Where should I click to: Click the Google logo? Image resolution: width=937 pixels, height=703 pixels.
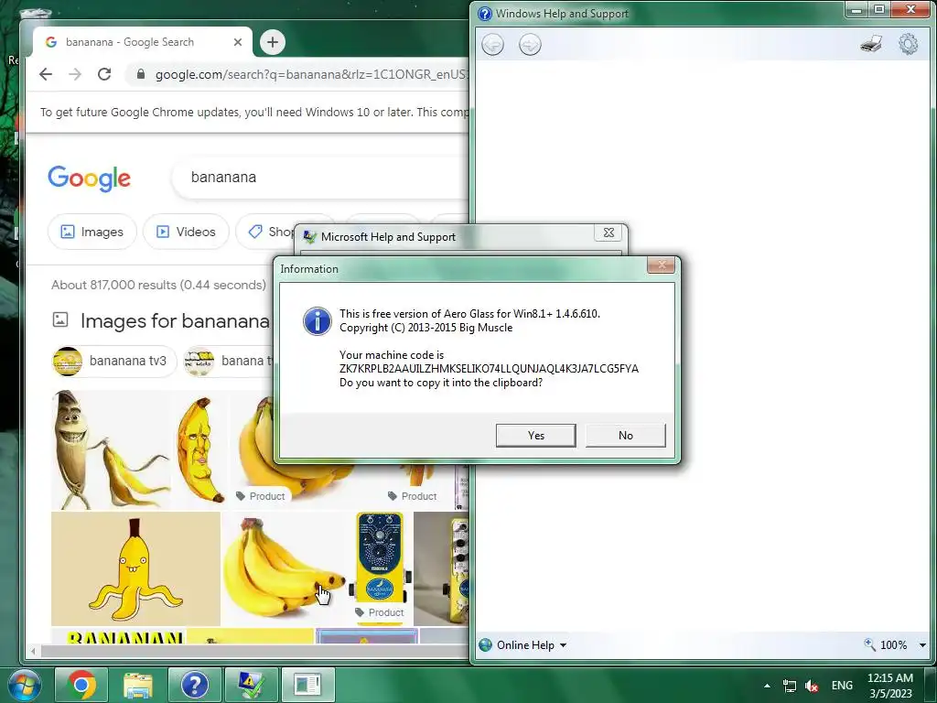click(x=89, y=178)
